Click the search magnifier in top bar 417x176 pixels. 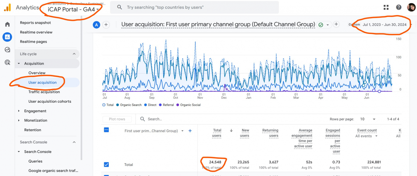(120, 7)
